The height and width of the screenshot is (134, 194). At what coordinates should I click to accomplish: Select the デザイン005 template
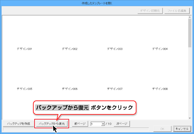[x=25, y=89]
